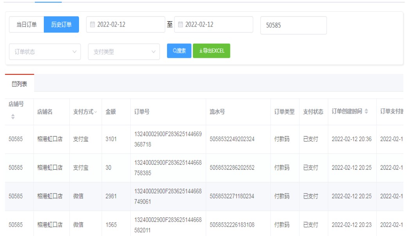This screenshot has width=408, height=236.
Task: Expand the 支付类型 dropdown
Action: click(x=124, y=52)
